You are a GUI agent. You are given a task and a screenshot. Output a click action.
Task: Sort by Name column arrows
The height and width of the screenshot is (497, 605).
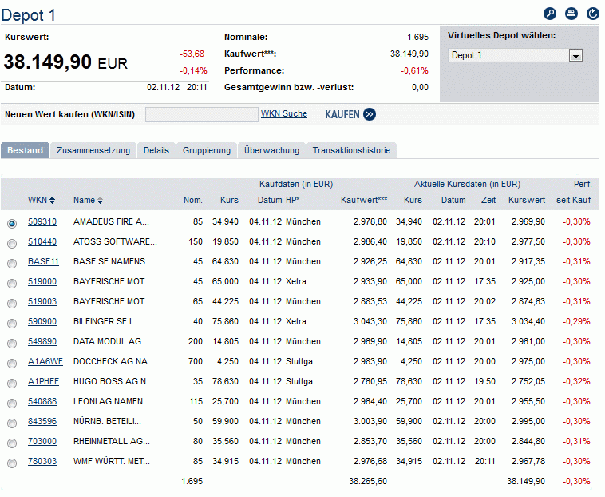pos(100,200)
